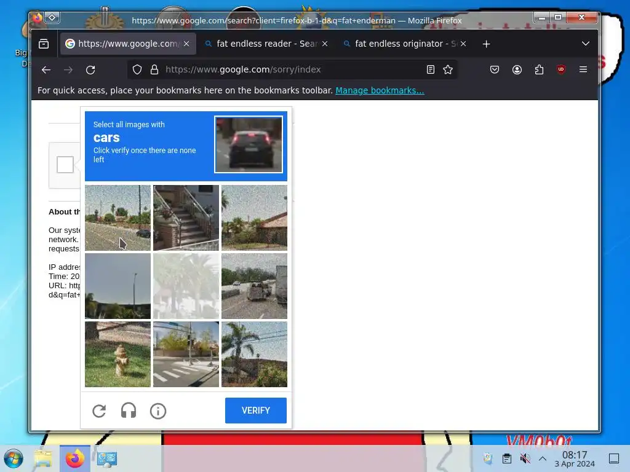
Task: Maximize the Firefox window
Action: (558, 17)
